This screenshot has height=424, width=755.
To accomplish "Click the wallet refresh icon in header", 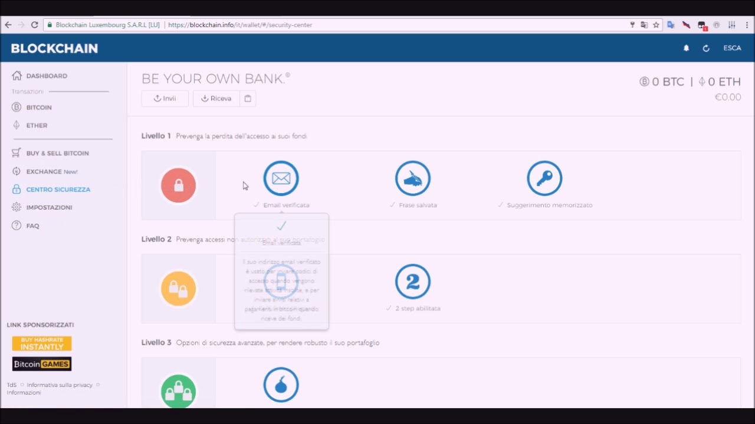I will pos(706,48).
